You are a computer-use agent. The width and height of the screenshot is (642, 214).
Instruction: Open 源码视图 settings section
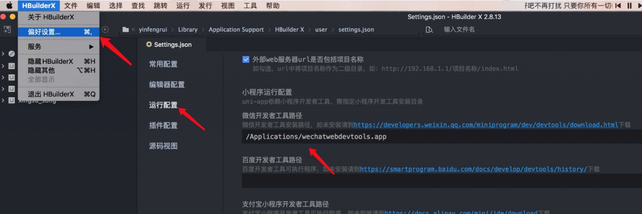point(163,146)
